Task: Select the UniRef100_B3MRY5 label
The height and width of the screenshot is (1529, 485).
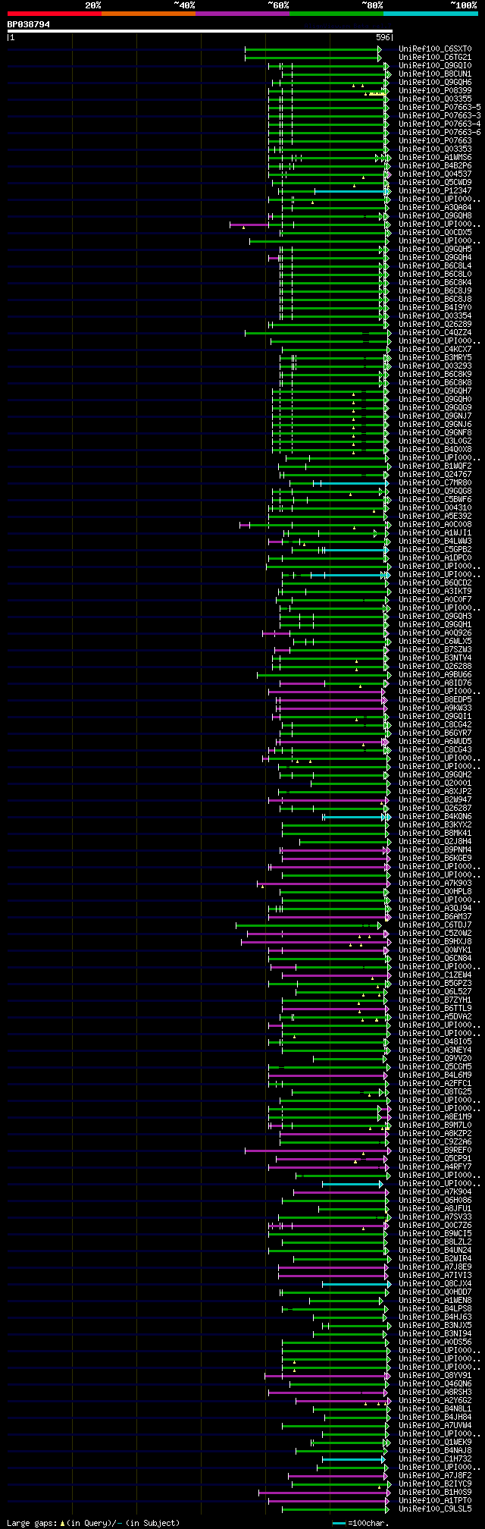Action: coord(435,358)
